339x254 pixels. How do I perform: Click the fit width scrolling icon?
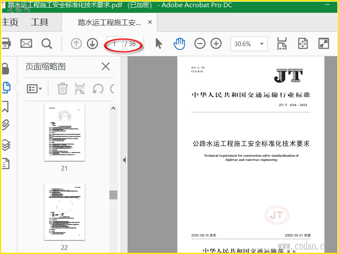point(282,44)
